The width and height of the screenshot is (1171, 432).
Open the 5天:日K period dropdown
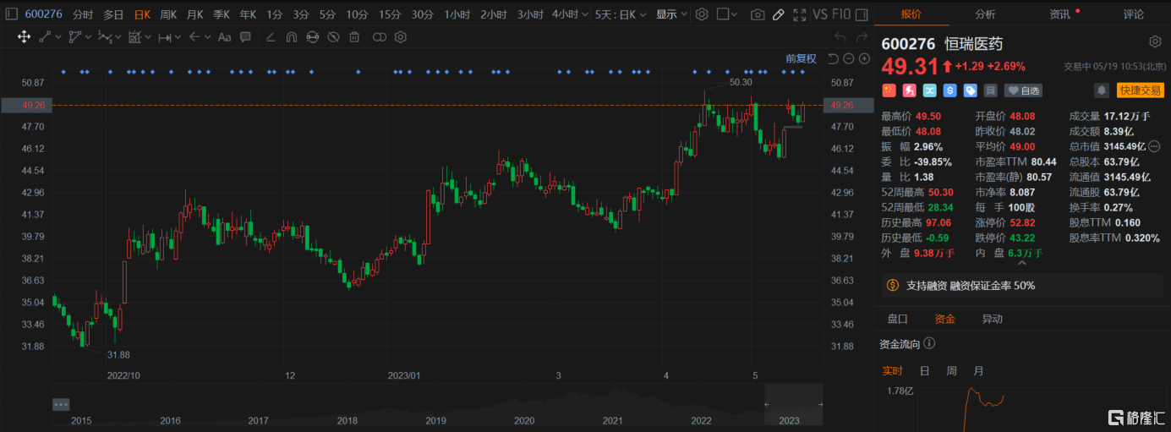point(621,14)
